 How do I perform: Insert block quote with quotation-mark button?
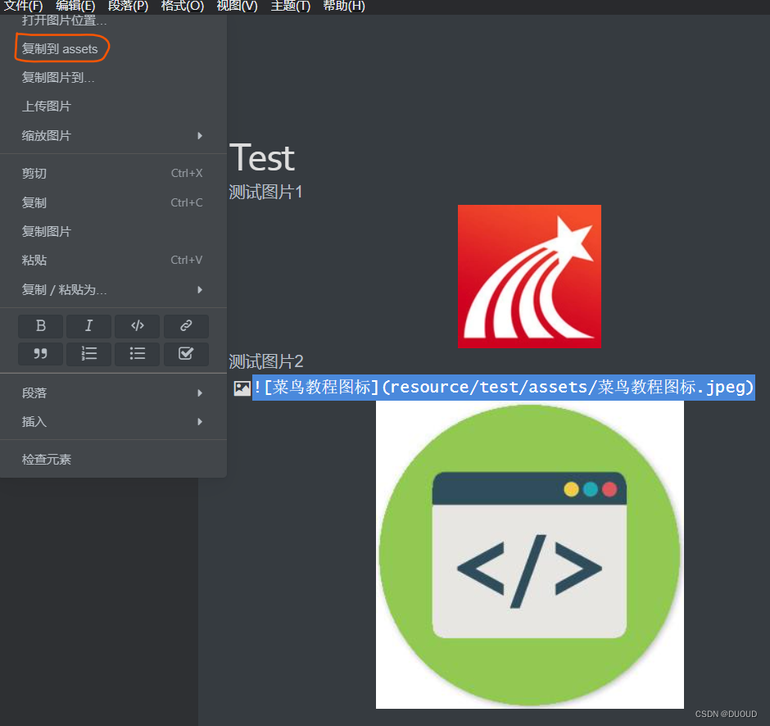click(40, 354)
